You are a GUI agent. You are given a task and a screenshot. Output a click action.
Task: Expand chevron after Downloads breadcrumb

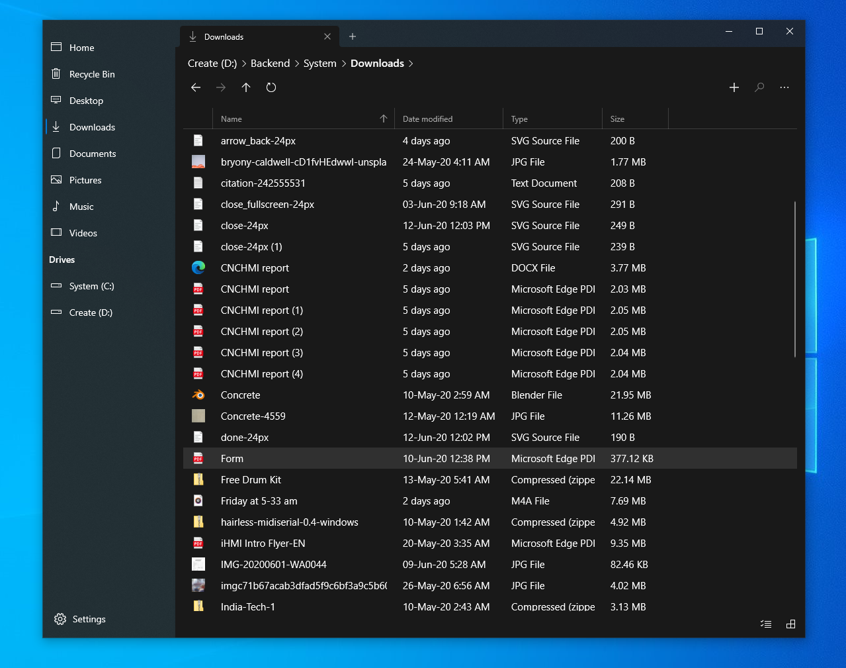[411, 64]
